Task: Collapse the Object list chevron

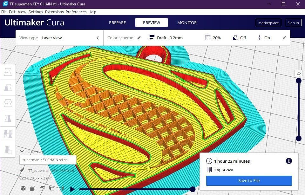Action: click(x=22, y=151)
